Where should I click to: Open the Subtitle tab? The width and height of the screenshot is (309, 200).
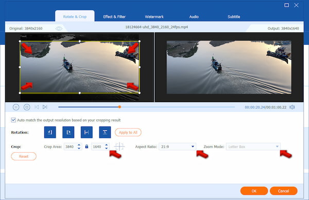[234, 17]
